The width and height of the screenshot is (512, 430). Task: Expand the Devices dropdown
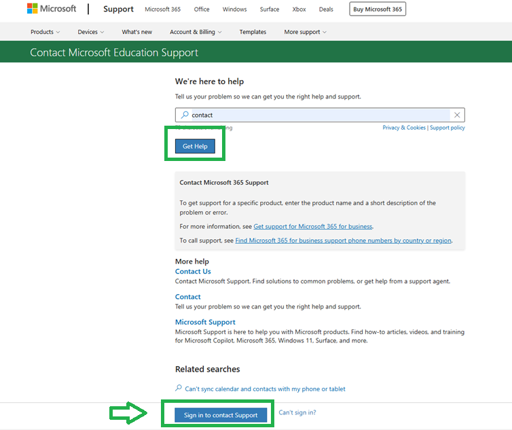click(91, 32)
